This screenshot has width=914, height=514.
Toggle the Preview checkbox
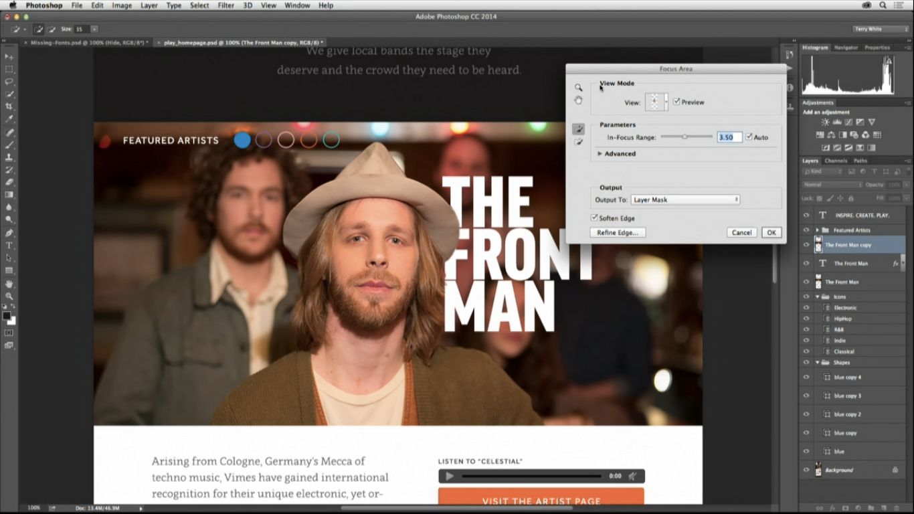click(x=677, y=102)
